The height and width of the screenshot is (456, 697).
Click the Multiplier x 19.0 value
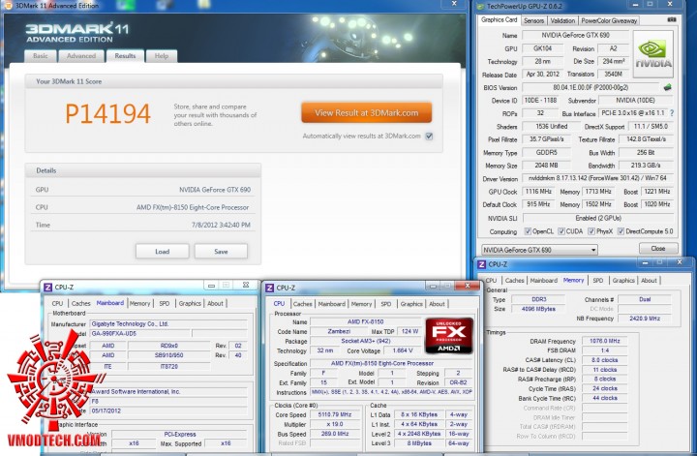(335, 424)
